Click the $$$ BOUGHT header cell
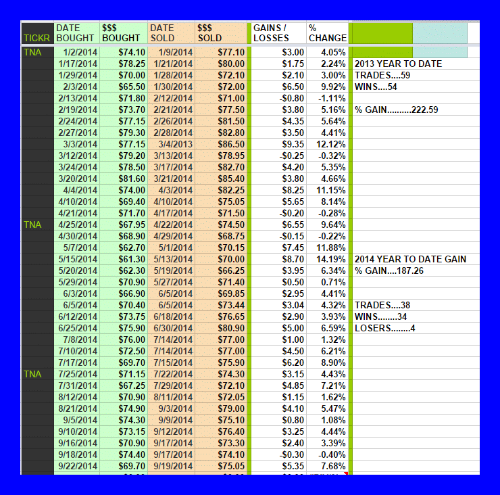The image size is (500, 495). pos(124,33)
